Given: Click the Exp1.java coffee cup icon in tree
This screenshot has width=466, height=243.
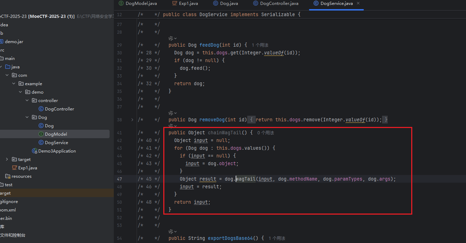Looking at the screenshot, I should 14,168.
